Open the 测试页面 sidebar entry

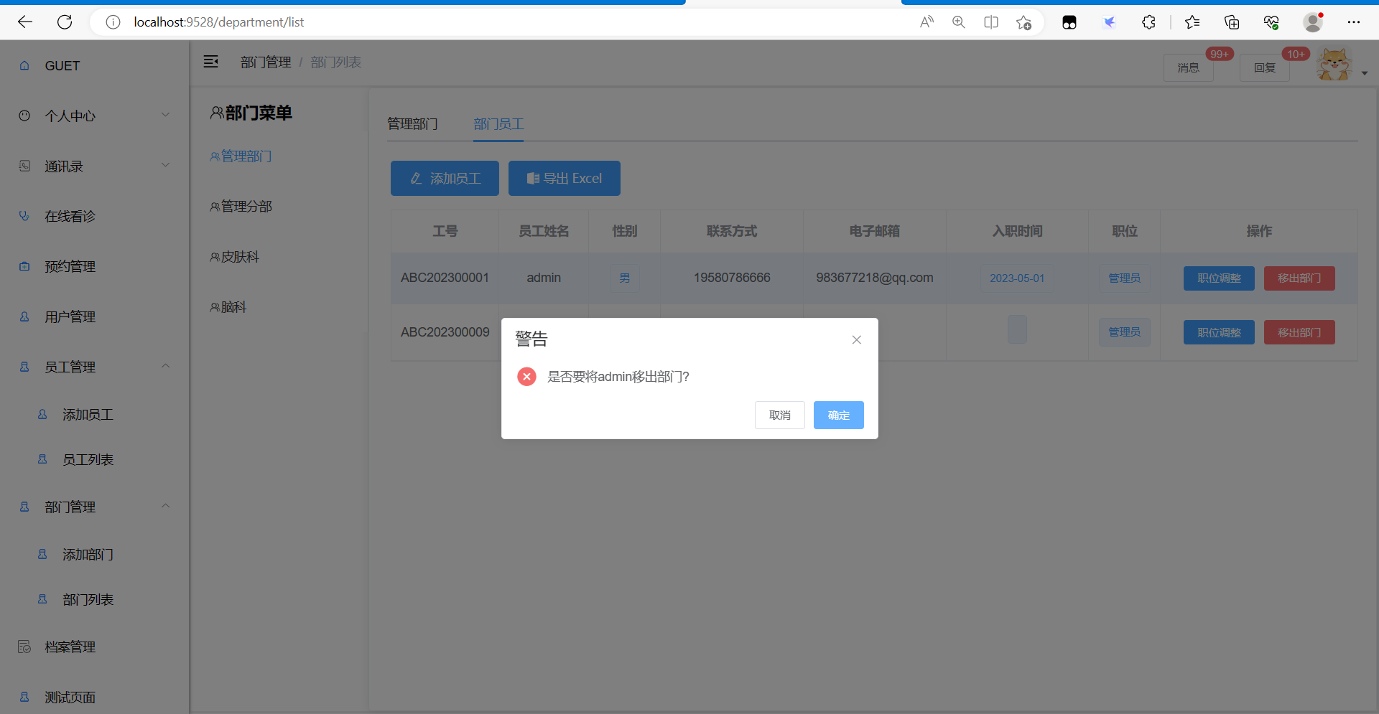tap(70, 697)
